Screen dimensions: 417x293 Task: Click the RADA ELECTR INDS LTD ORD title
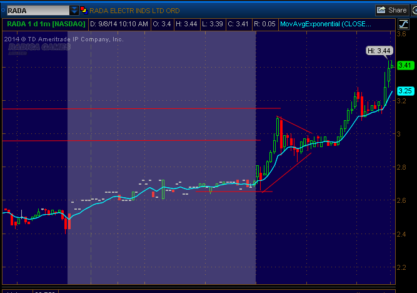click(134, 11)
